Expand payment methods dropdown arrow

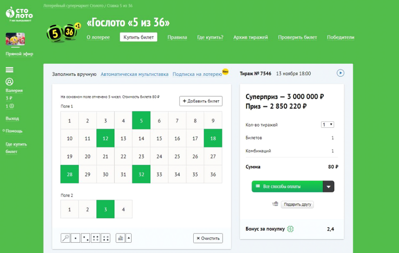coord(329,186)
